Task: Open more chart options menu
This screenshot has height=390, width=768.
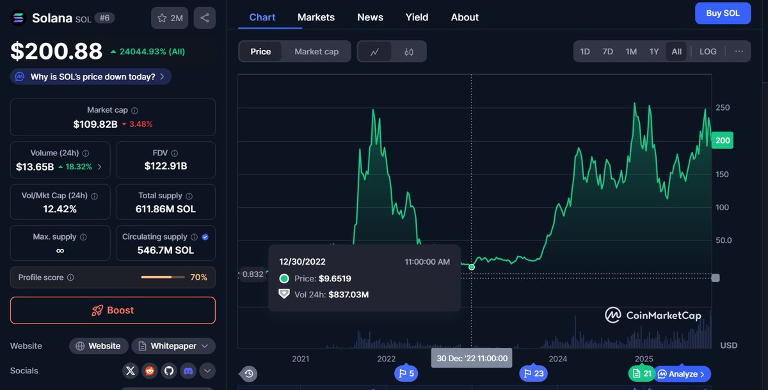Action: [739, 51]
